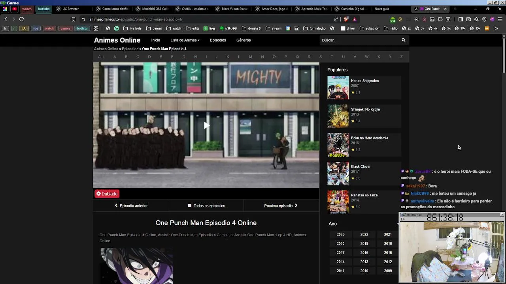
Task: Open the Shingeki No Kyojin entry
Action: coord(364,116)
